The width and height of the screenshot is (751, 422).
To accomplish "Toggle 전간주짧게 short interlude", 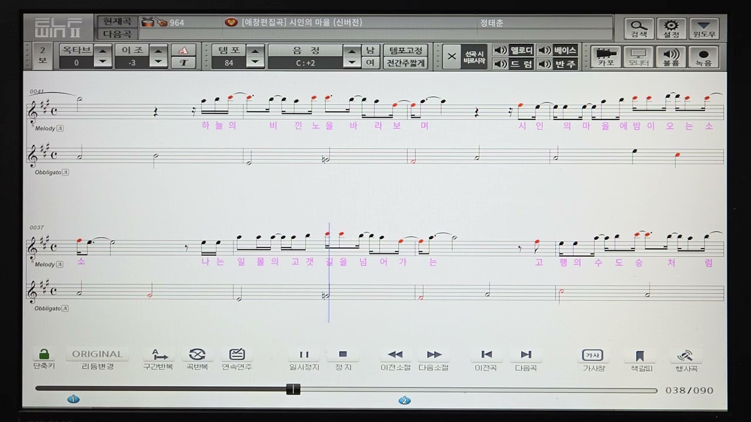I will (405, 63).
